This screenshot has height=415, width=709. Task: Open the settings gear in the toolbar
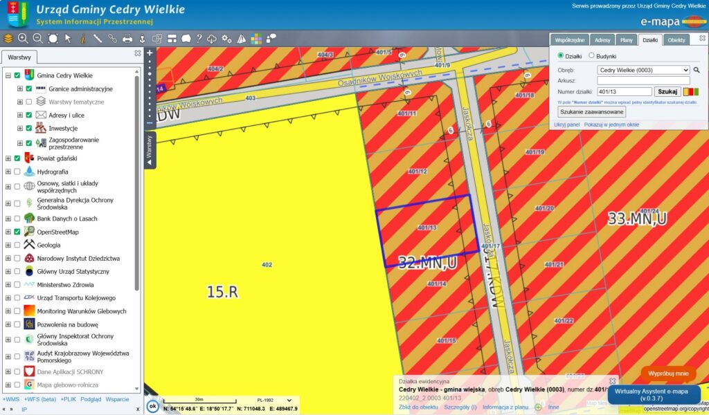(226, 39)
